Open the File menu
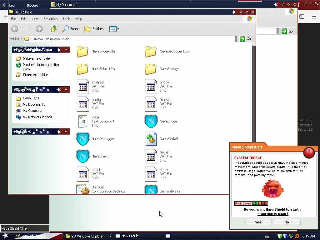This screenshot has height=240, width=320. pos(13,19)
